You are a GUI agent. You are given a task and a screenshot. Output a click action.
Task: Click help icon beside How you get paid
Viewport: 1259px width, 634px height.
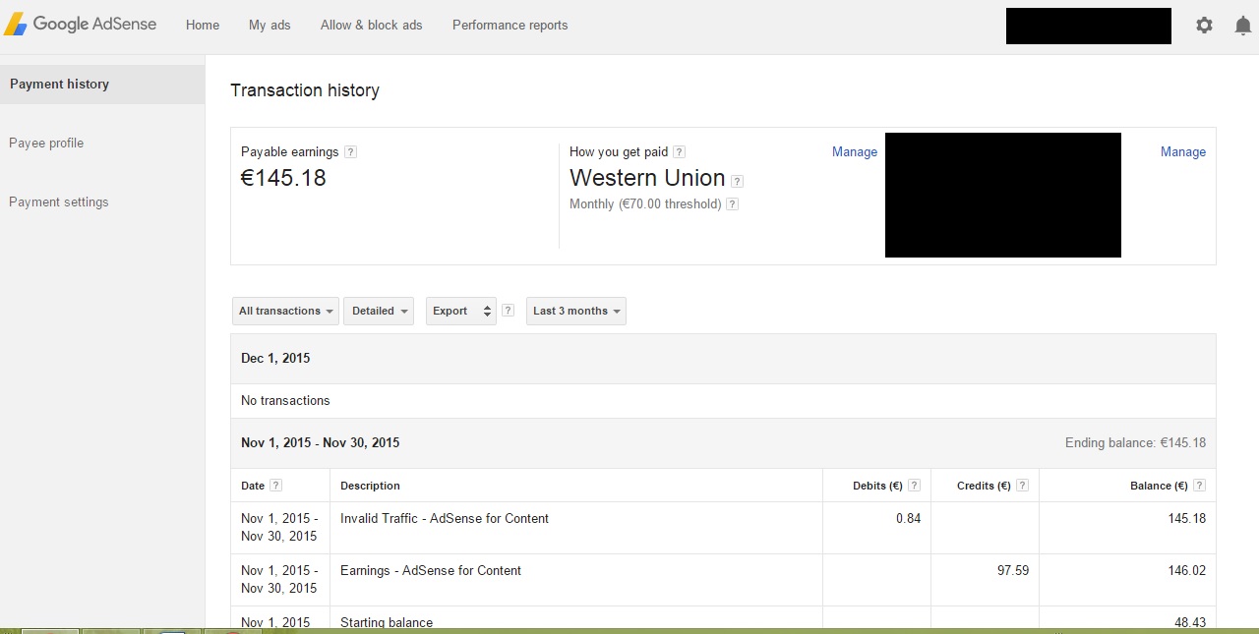(680, 152)
